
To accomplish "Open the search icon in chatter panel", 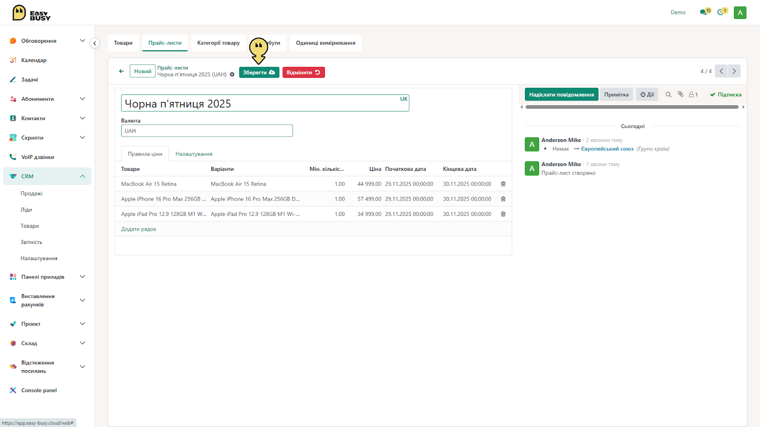I will (668, 94).
